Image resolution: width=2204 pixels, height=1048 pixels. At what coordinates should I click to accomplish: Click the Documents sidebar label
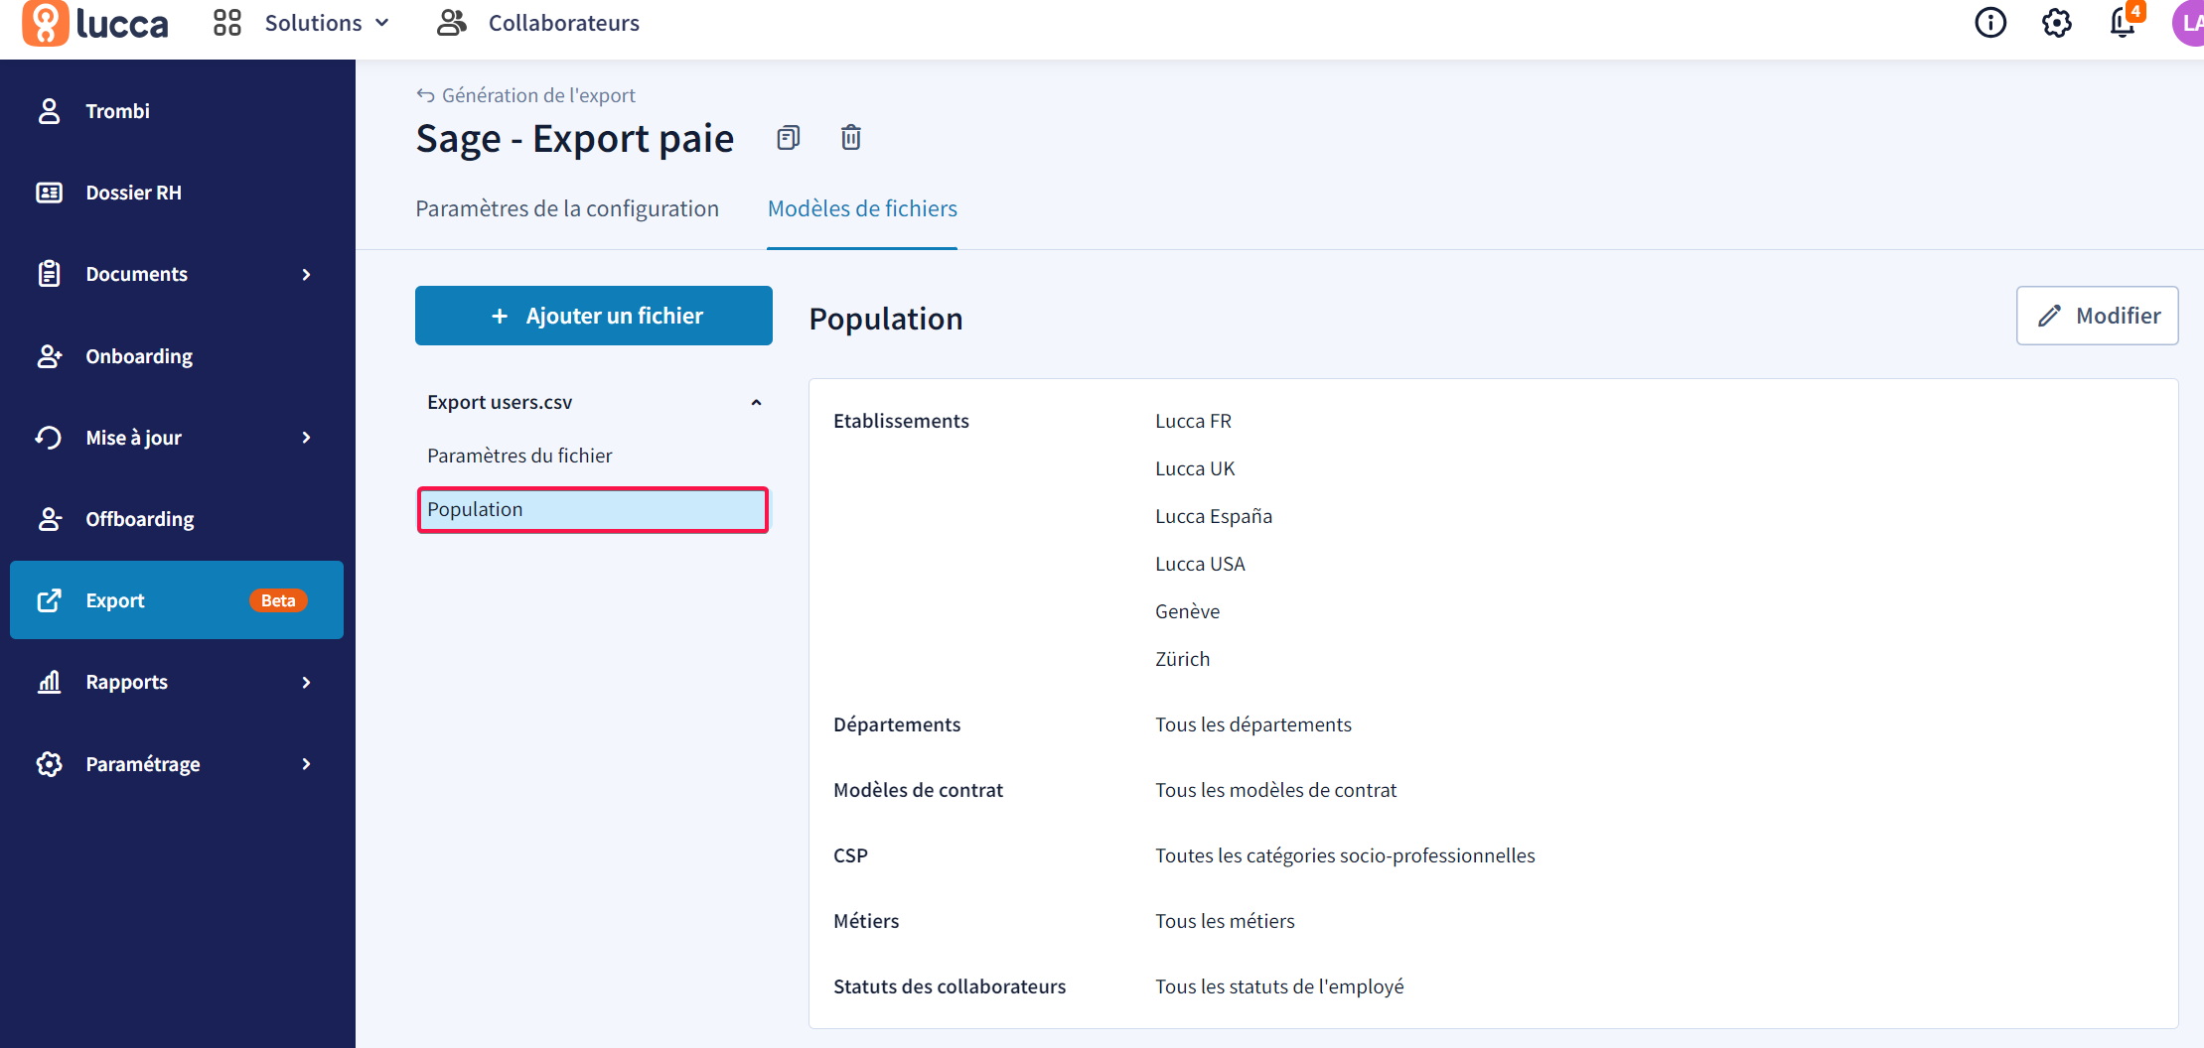click(x=136, y=274)
